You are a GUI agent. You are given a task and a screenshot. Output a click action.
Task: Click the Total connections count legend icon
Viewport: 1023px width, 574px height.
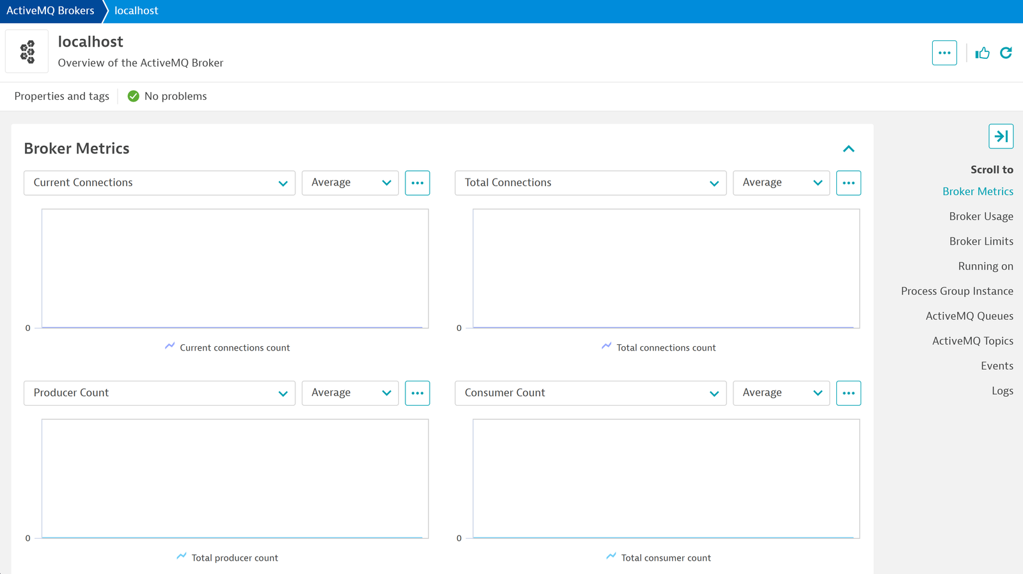tap(606, 346)
